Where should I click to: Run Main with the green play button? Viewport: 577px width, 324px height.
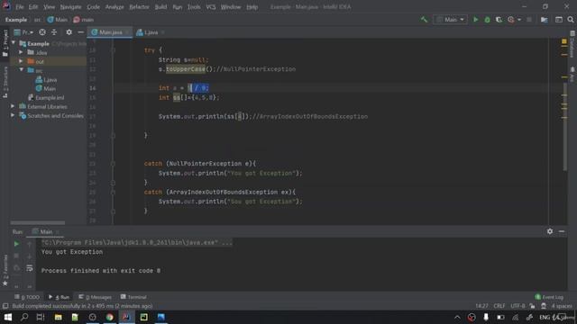coord(475,20)
